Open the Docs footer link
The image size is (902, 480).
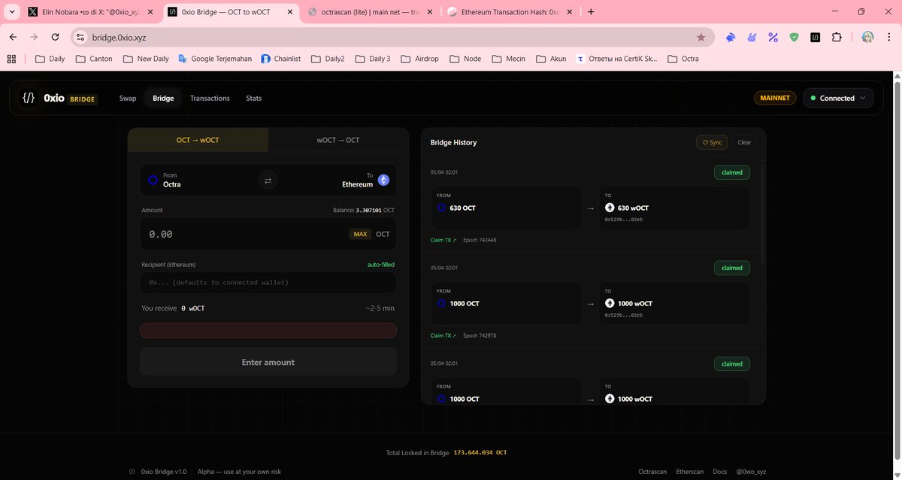(x=720, y=472)
